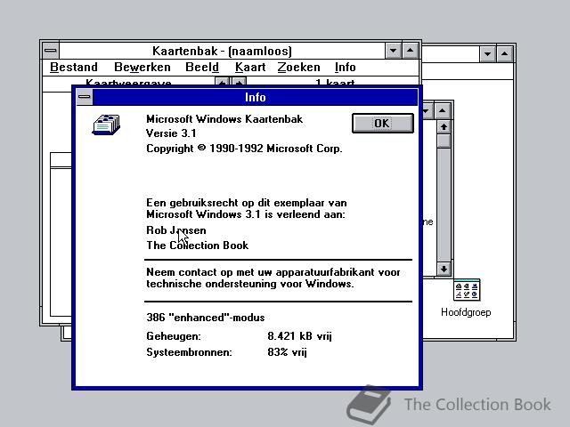
Task: Click the scroll-up arrow in the group window
Action: 444,126
